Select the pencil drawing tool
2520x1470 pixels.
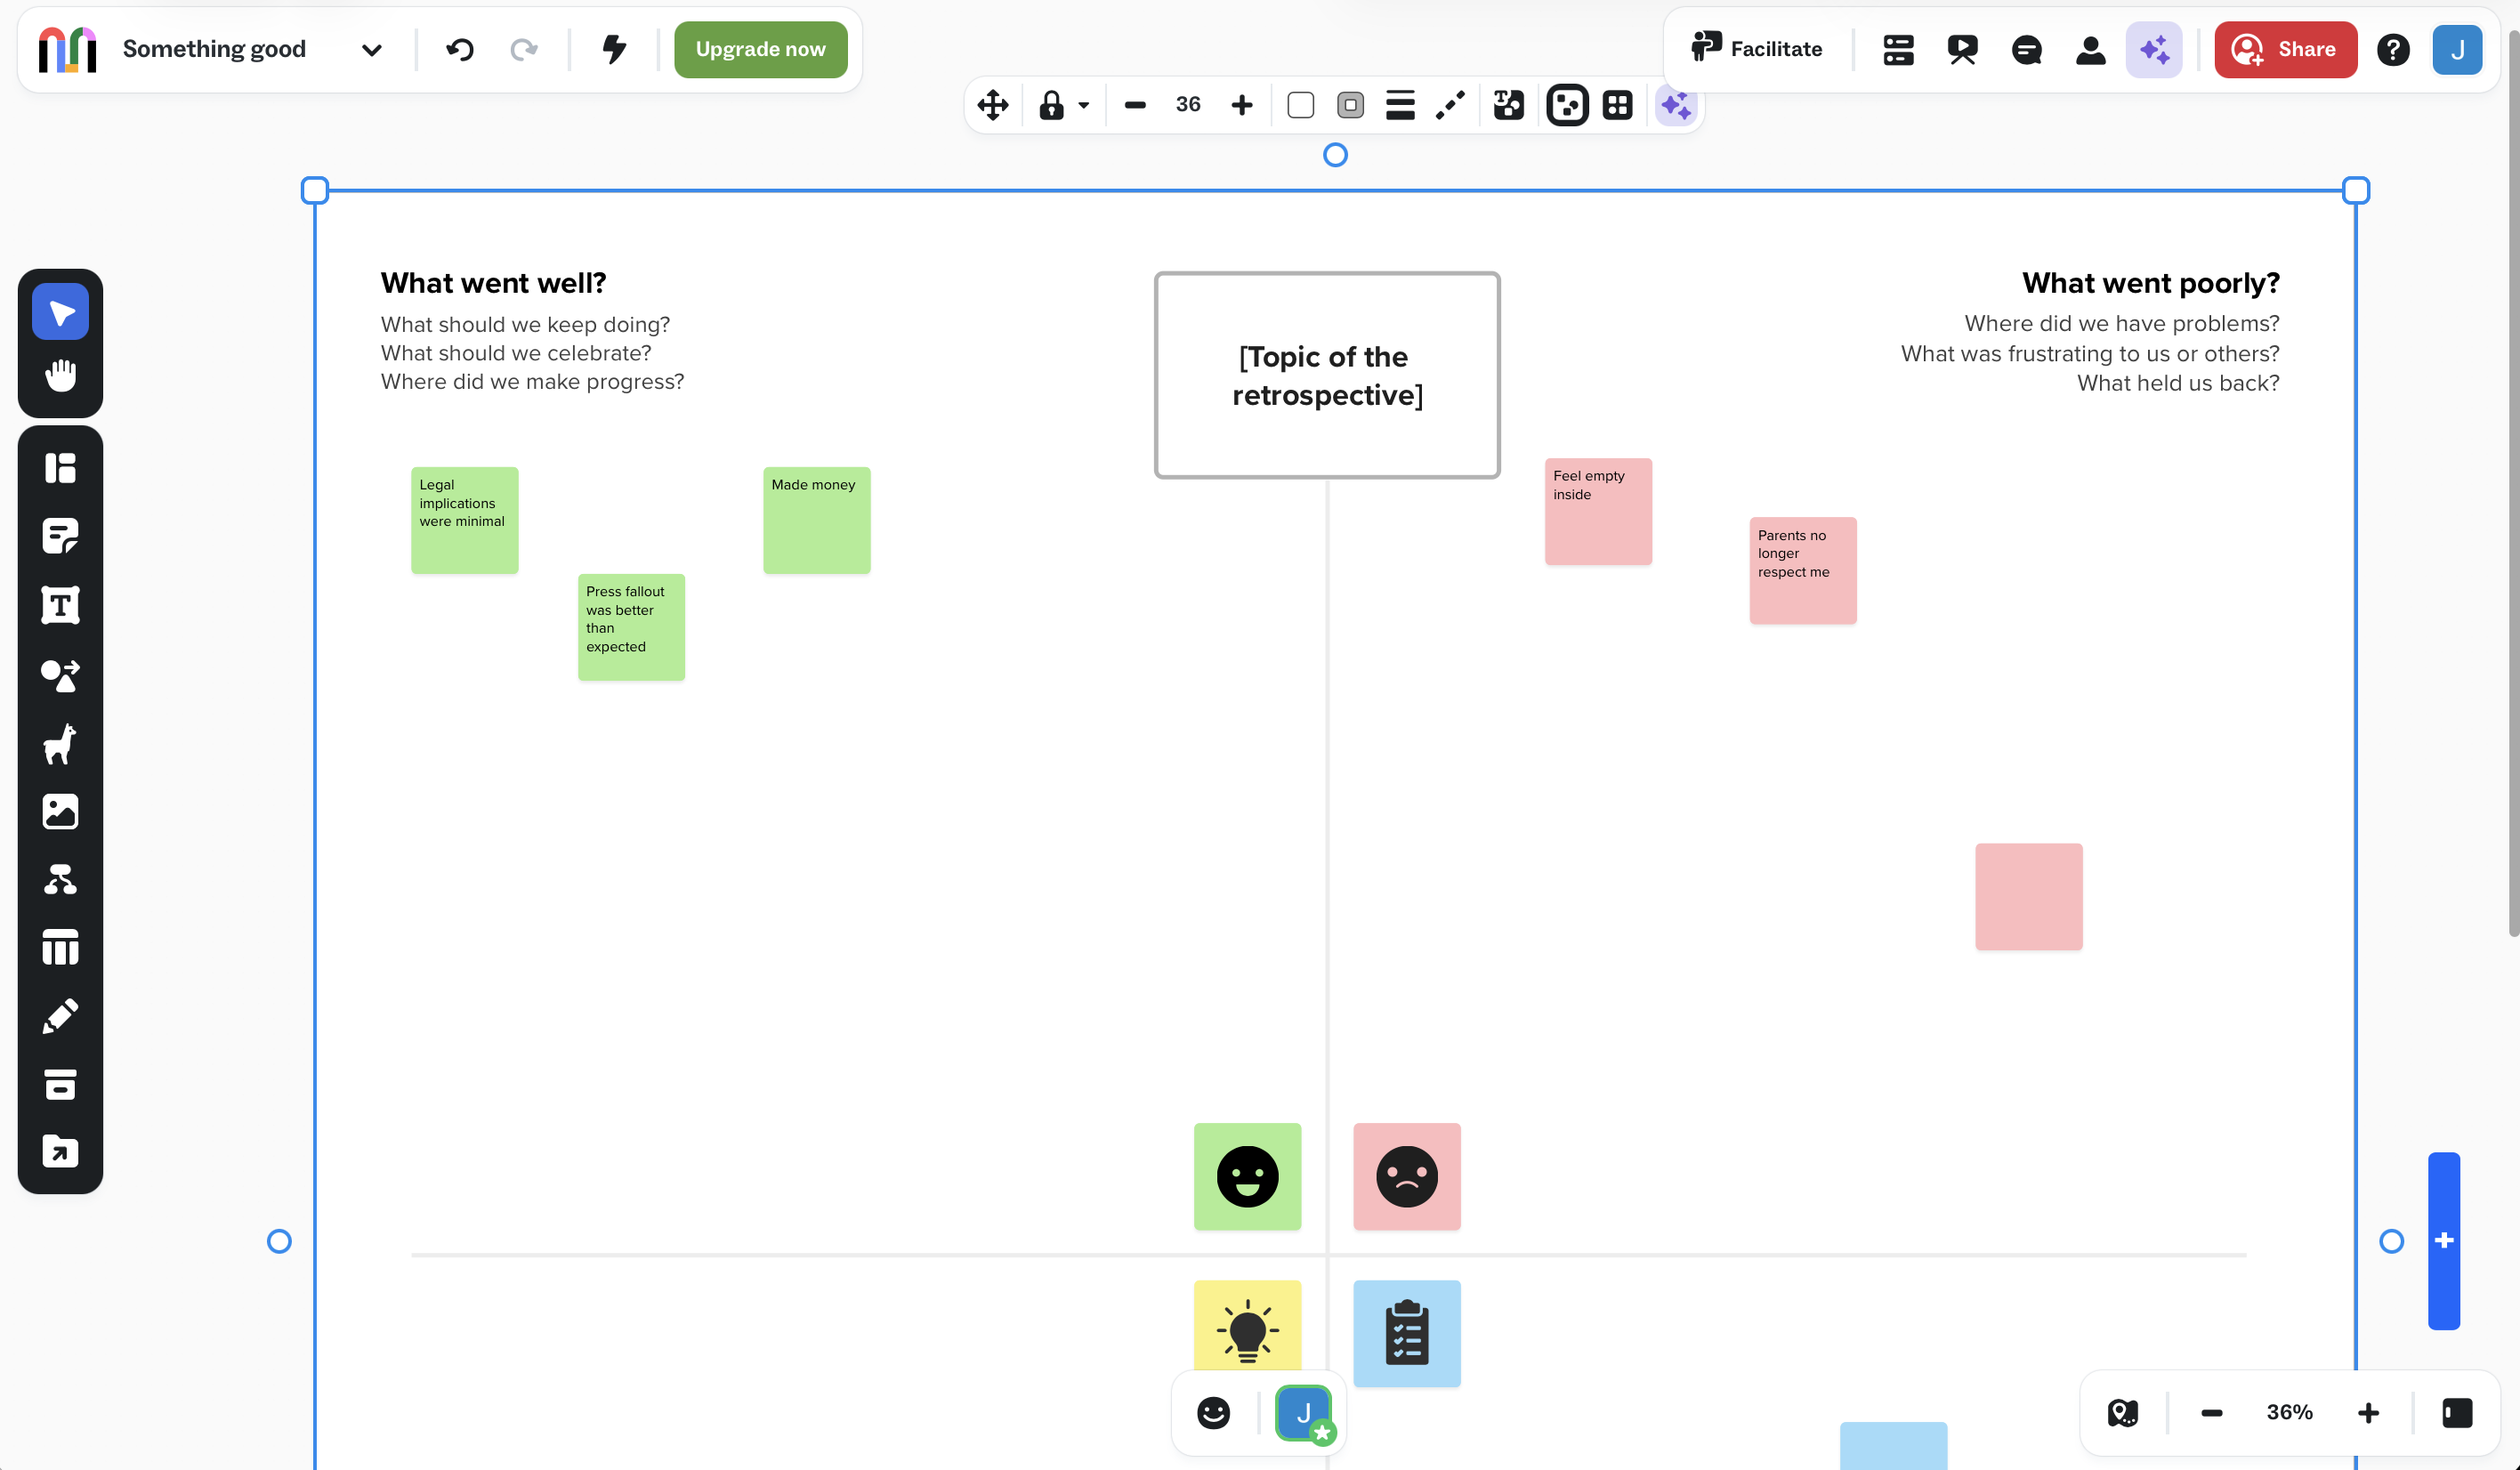[60, 1016]
